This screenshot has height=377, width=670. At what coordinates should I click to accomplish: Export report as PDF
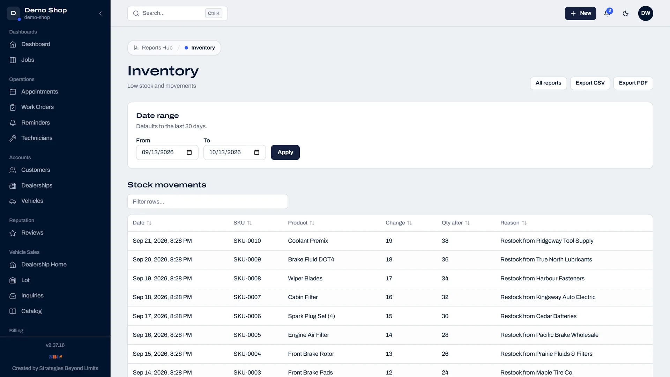coord(633,83)
